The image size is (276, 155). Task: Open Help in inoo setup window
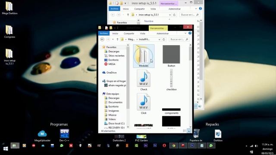point(201,9)
